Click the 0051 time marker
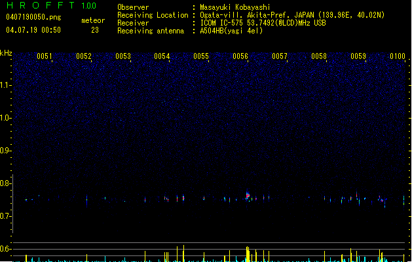This screenshot has height=262, width=412. [45, 56]
